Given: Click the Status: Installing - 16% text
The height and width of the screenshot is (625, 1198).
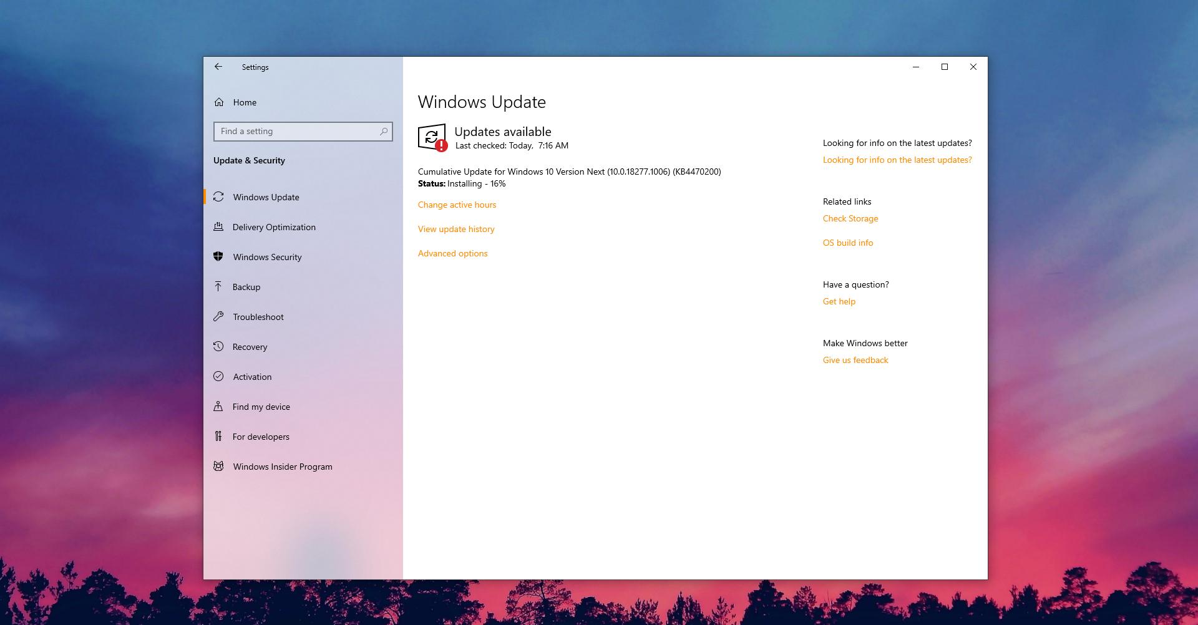Looking at the screenshot, I should pyautogui.click(x=462, y=183).
